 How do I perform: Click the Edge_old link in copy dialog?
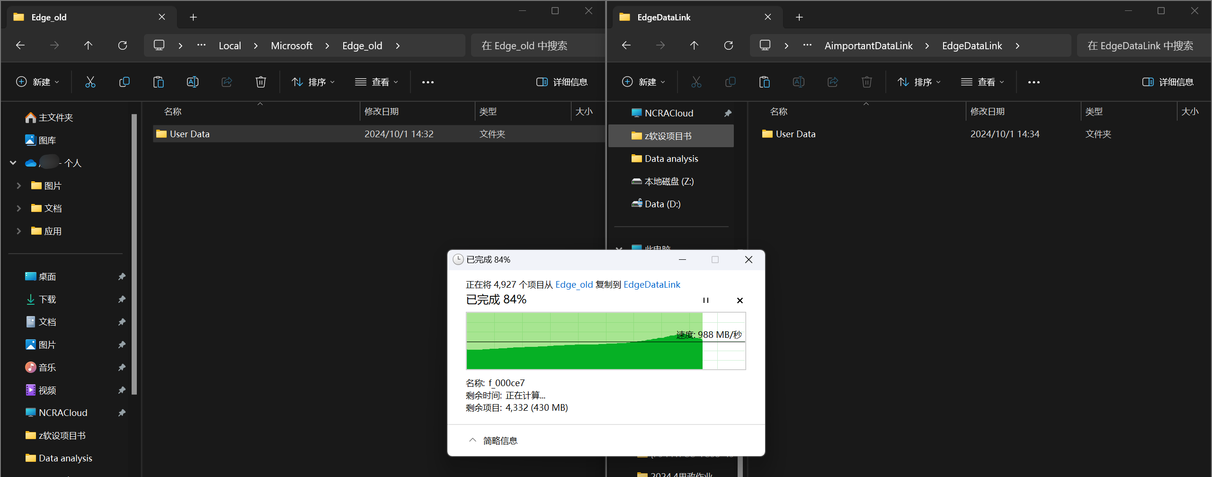(574, 284)
